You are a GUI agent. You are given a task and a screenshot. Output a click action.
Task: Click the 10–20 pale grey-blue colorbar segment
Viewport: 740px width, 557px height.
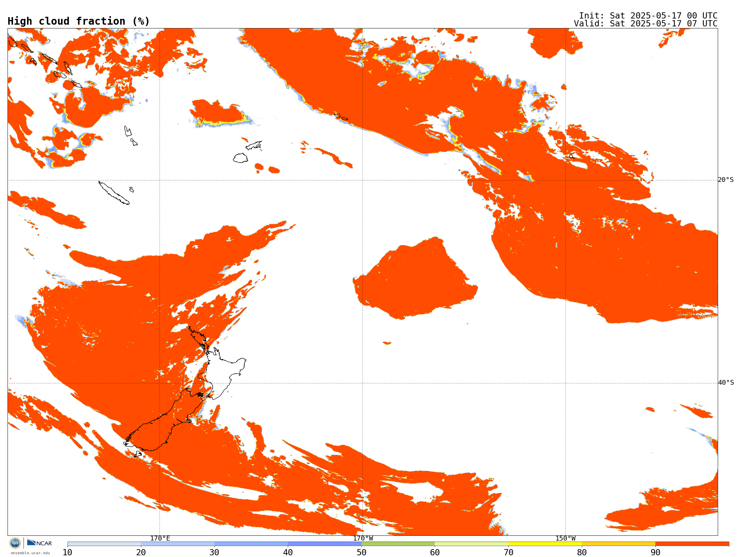point(104,544)
